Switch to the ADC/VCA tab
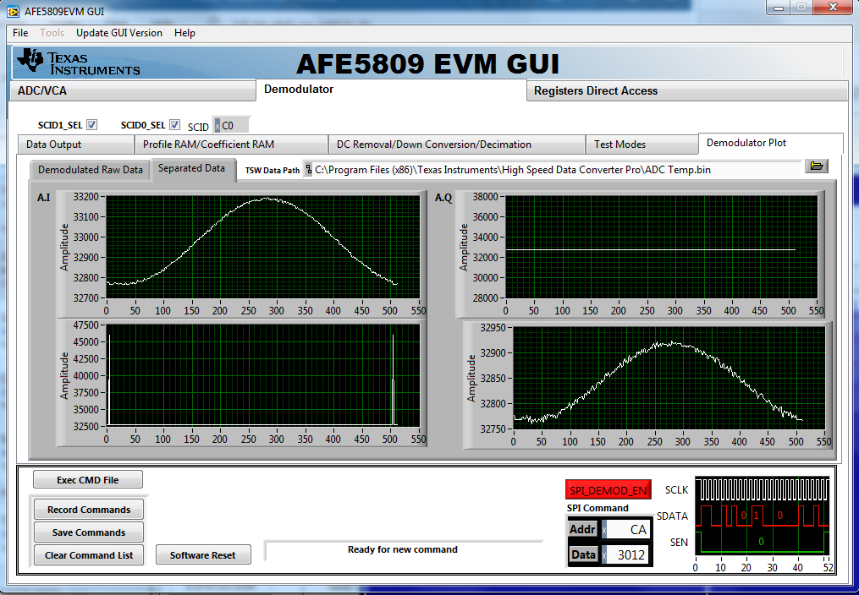The width and height of the screenshot is (859, 595). (133, 90)
